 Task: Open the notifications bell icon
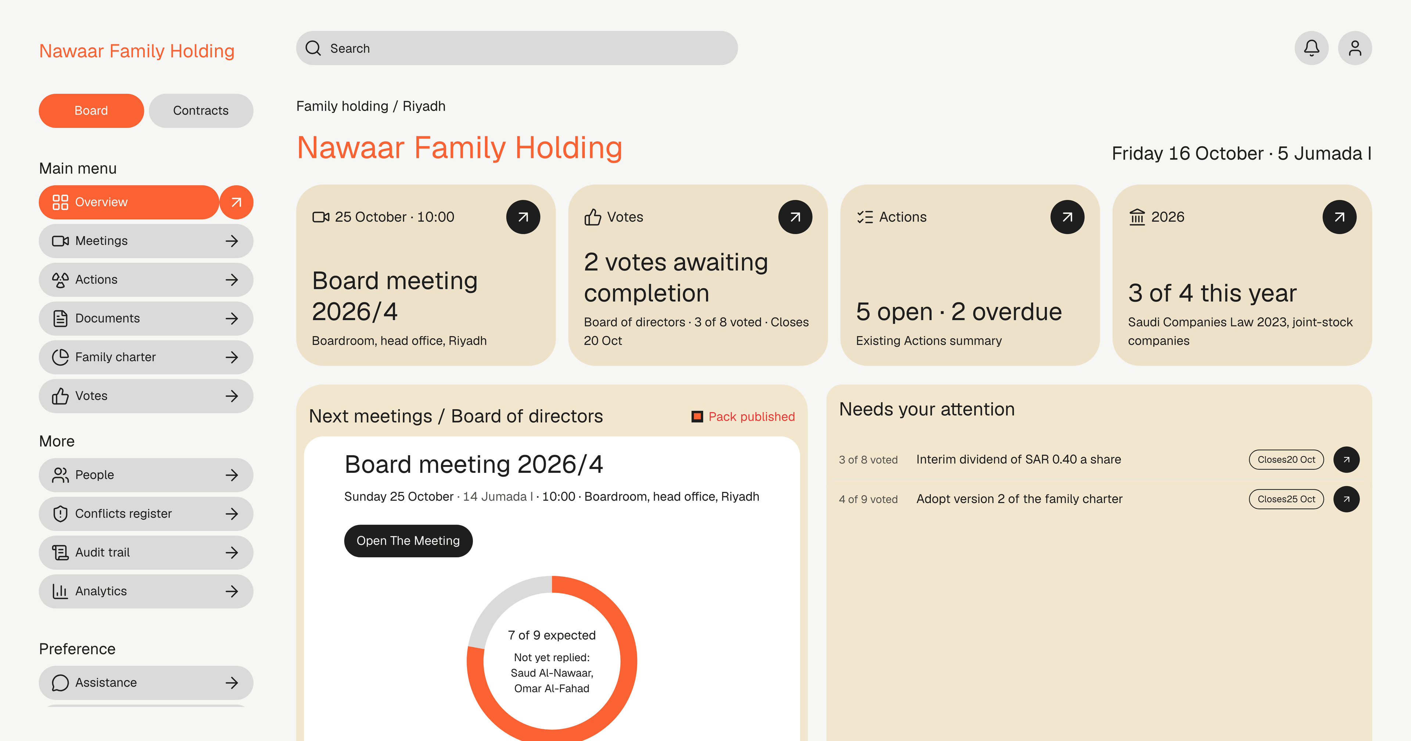point(1311,48)
